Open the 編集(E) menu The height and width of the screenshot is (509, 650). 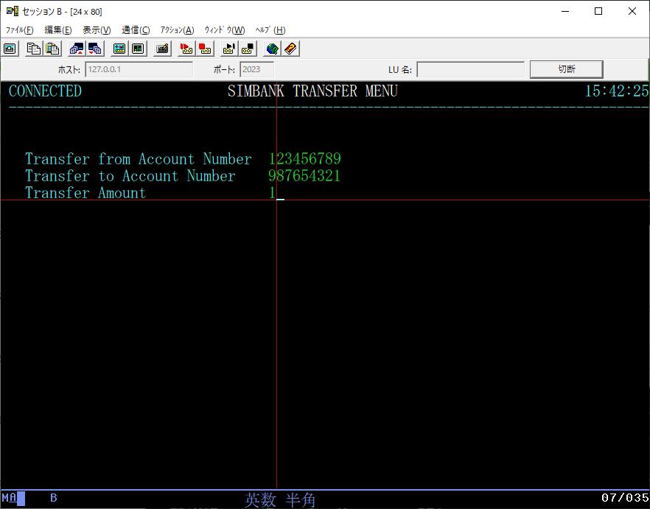point(58,30)
